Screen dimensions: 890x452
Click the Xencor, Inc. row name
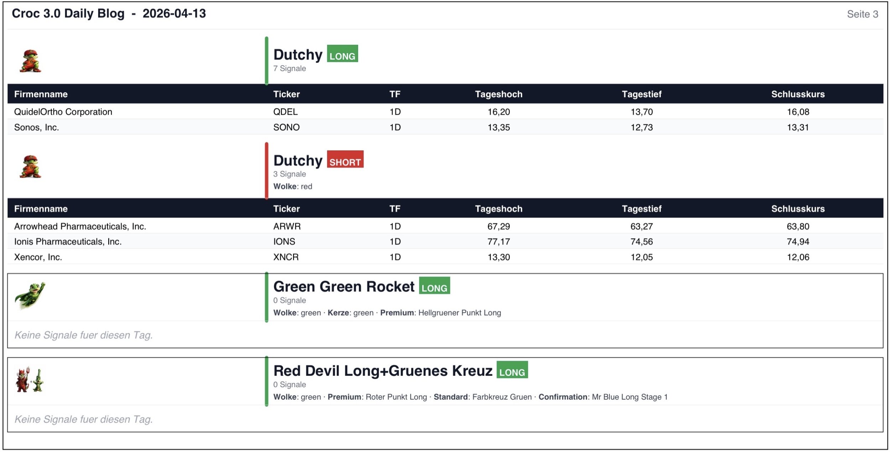pyautogui.click(x=38, y=257)
